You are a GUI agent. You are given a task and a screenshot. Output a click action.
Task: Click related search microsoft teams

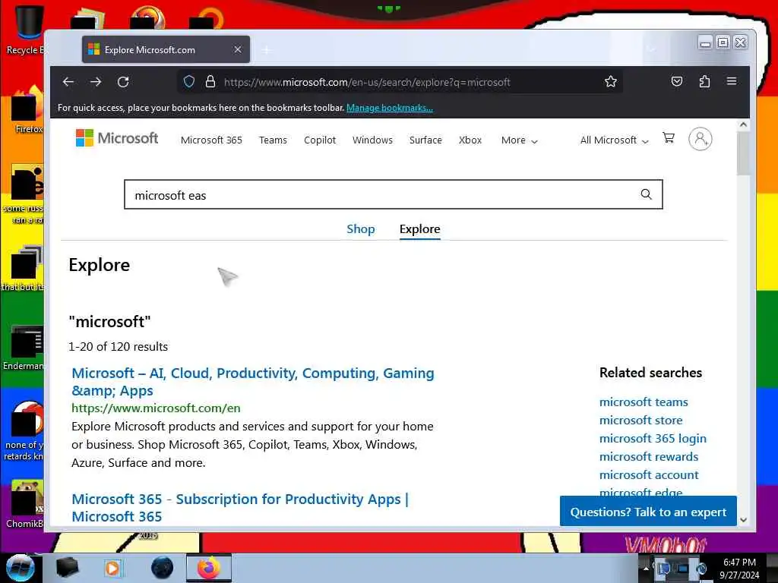click(x=644, y=402)
